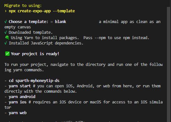Click 'a minimal app as clean as an' description
Viewport: 171px width, 122px height.
130,22
